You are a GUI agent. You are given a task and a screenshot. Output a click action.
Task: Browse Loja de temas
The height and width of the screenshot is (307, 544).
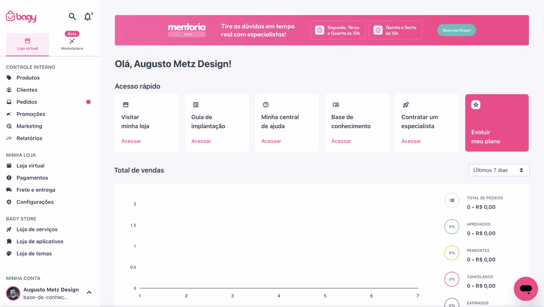[34, 253]
